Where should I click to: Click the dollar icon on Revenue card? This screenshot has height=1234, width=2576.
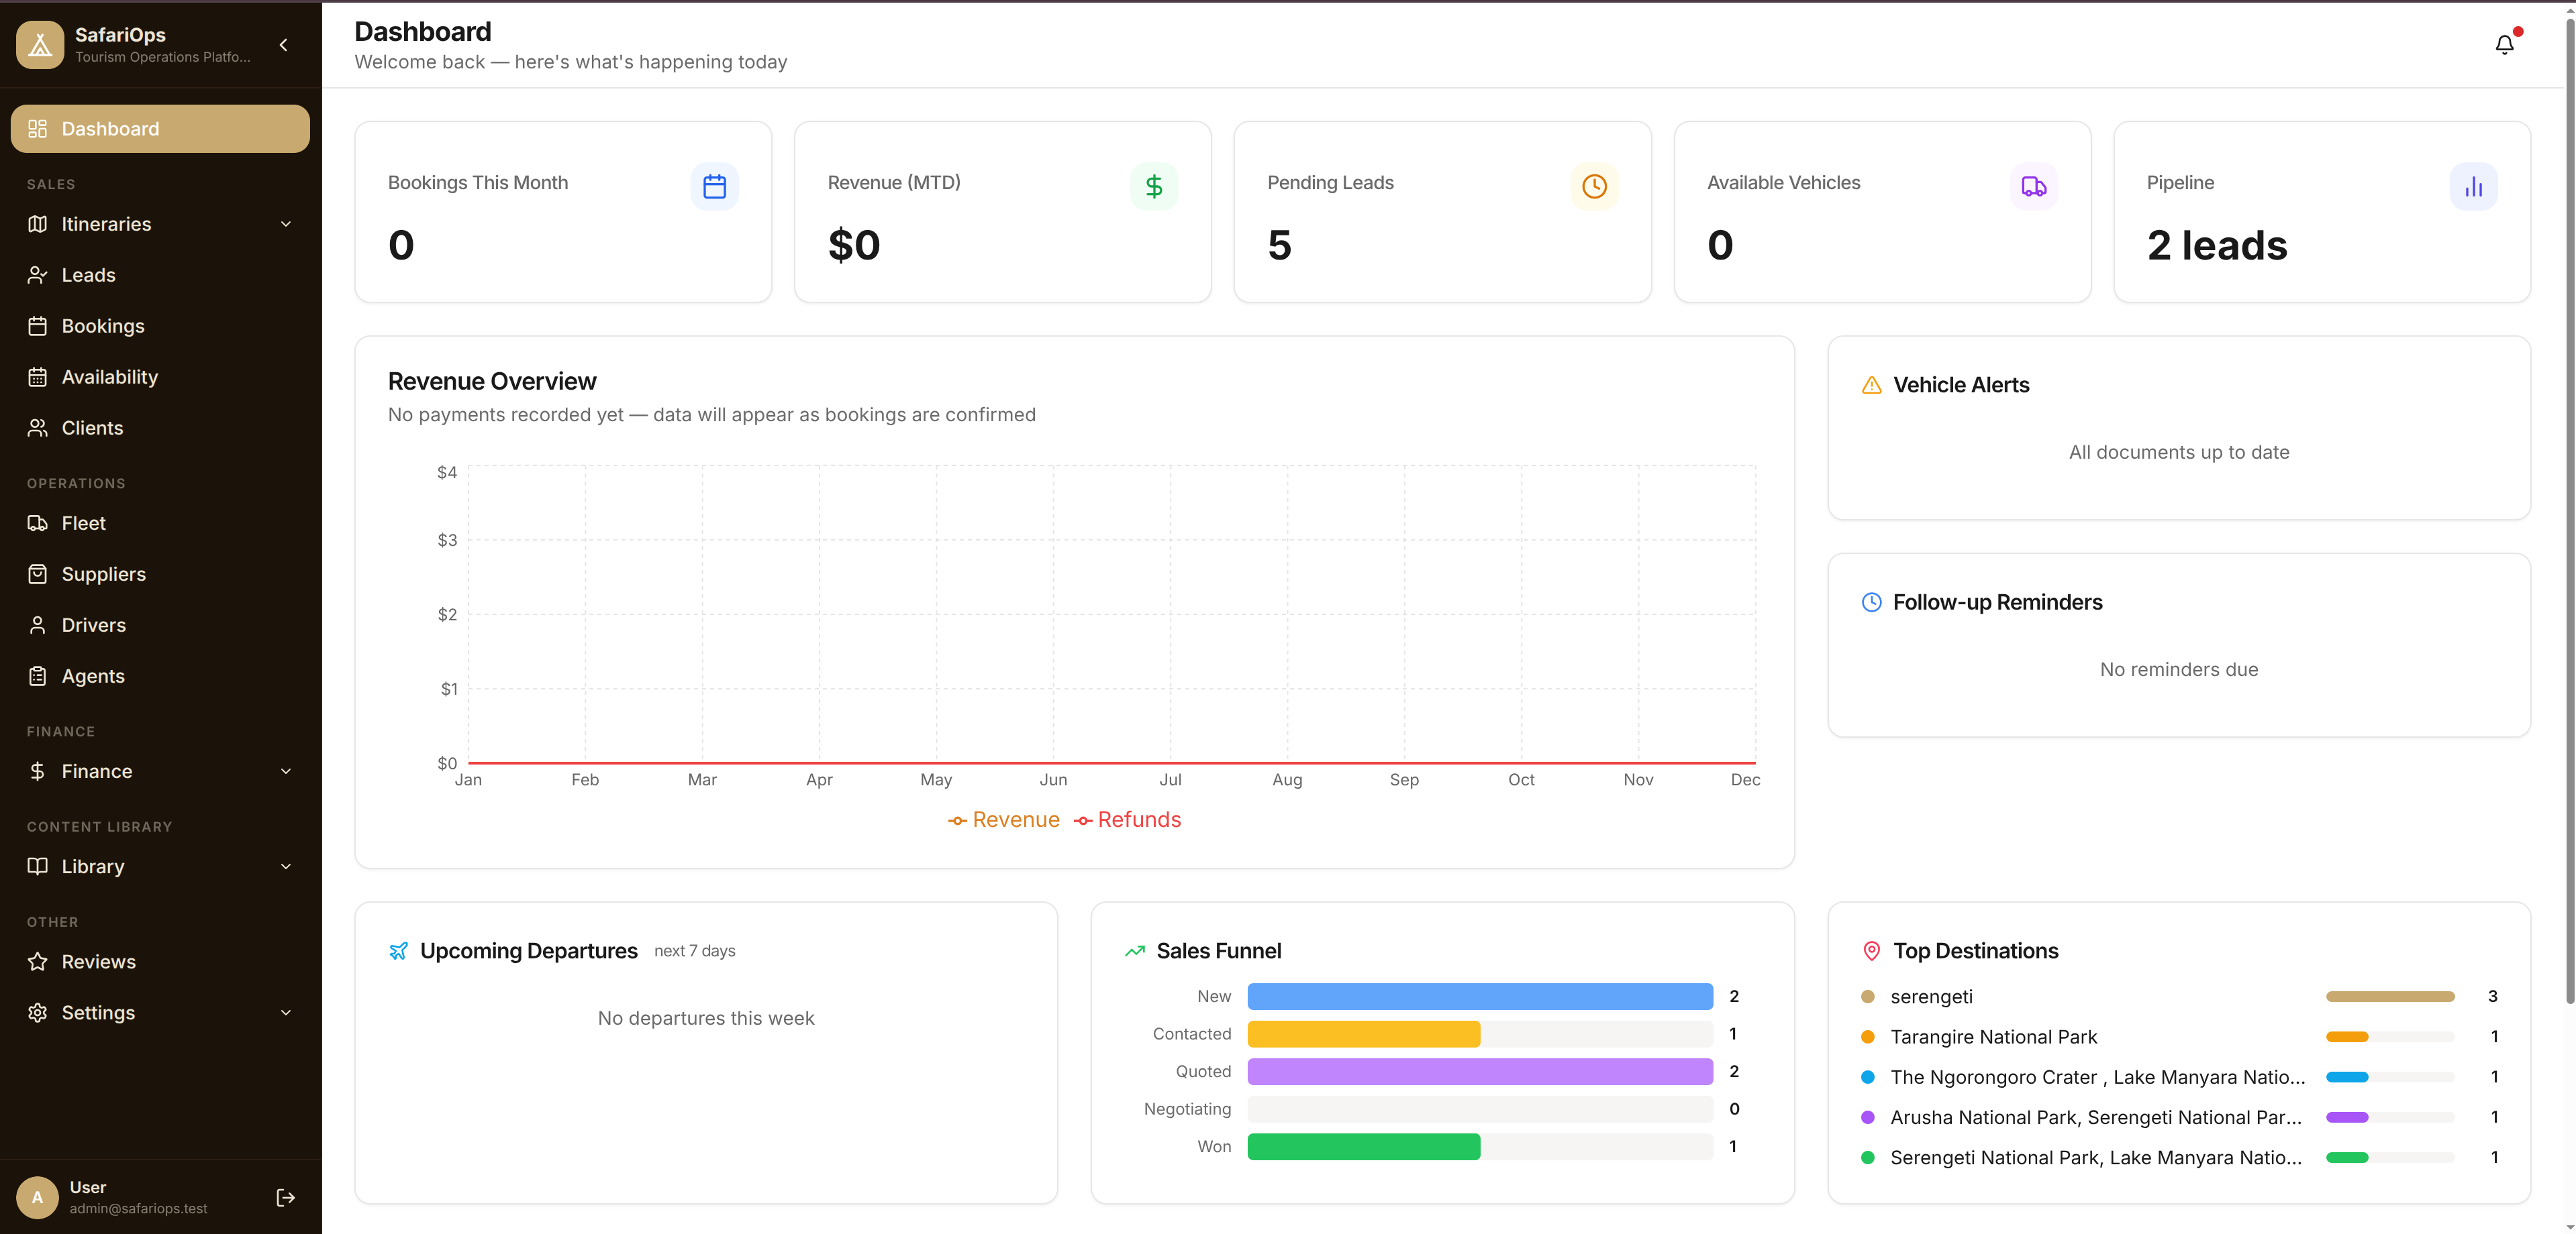coord(1154,186)
